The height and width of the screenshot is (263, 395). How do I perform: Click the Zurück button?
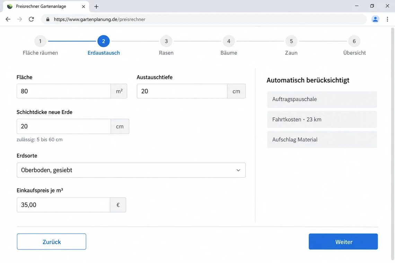(x=52, y=242)
